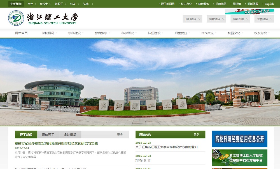Expand the 友情链接 dropdown
280x169 pixels.
point(264,19)
